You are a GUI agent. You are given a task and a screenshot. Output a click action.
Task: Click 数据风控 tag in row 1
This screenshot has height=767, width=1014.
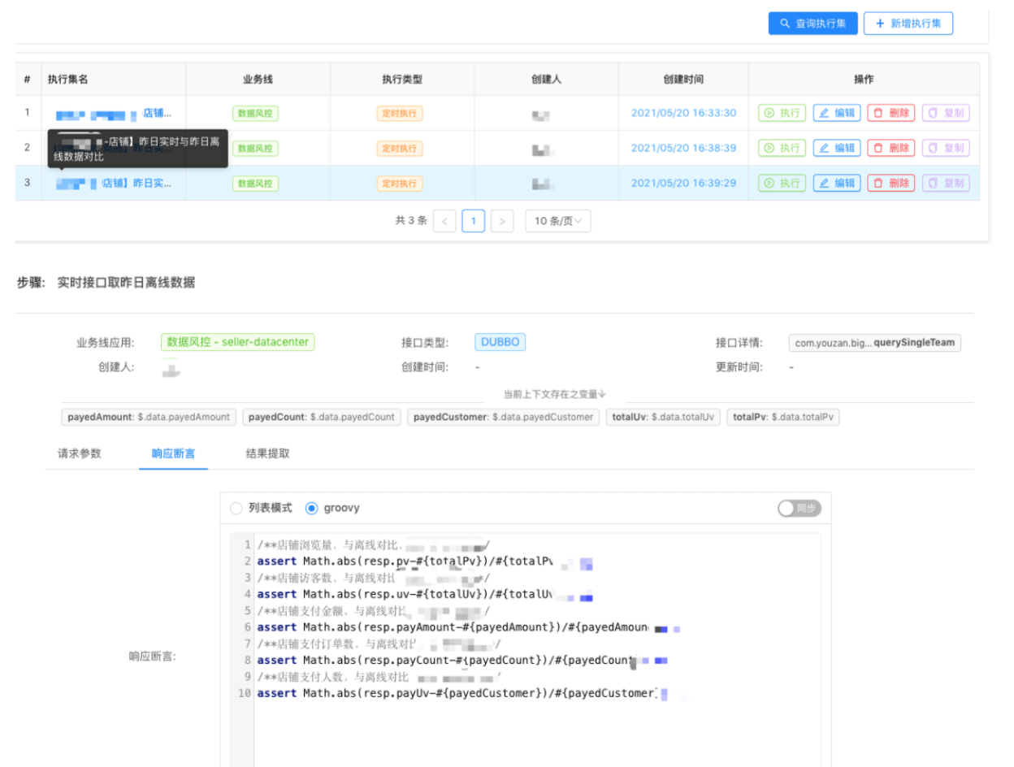pyautogui.click(x=255, y=113)
